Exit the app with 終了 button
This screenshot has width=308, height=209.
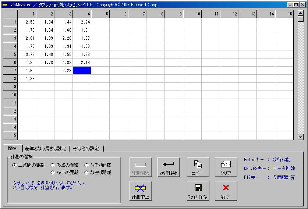[x=226, y=191]
